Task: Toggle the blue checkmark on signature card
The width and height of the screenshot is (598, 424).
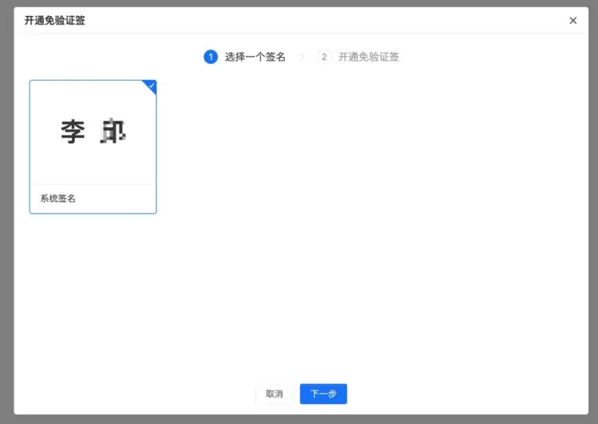Action: 151,86
